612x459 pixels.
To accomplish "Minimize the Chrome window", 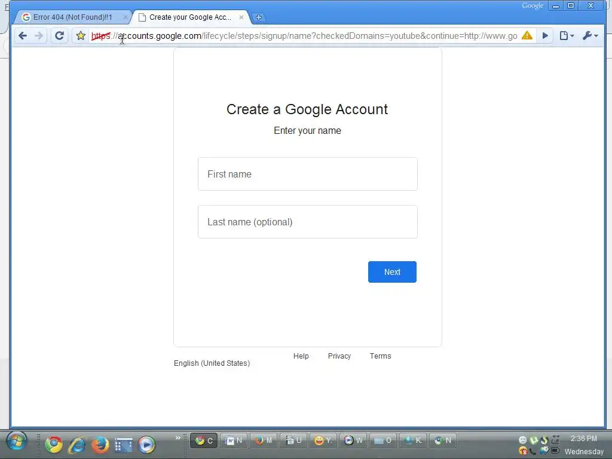I will [555, 6].
